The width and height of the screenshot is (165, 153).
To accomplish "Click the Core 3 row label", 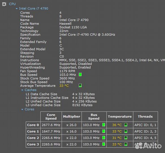I will pos(33,144).
